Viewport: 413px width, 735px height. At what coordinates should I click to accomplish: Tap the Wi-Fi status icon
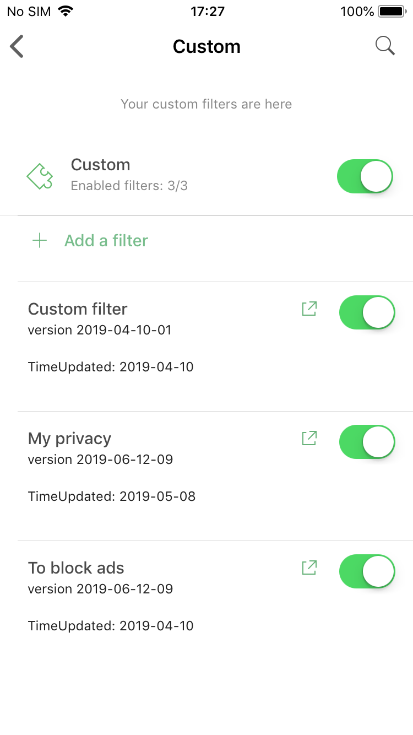point(66,12)
